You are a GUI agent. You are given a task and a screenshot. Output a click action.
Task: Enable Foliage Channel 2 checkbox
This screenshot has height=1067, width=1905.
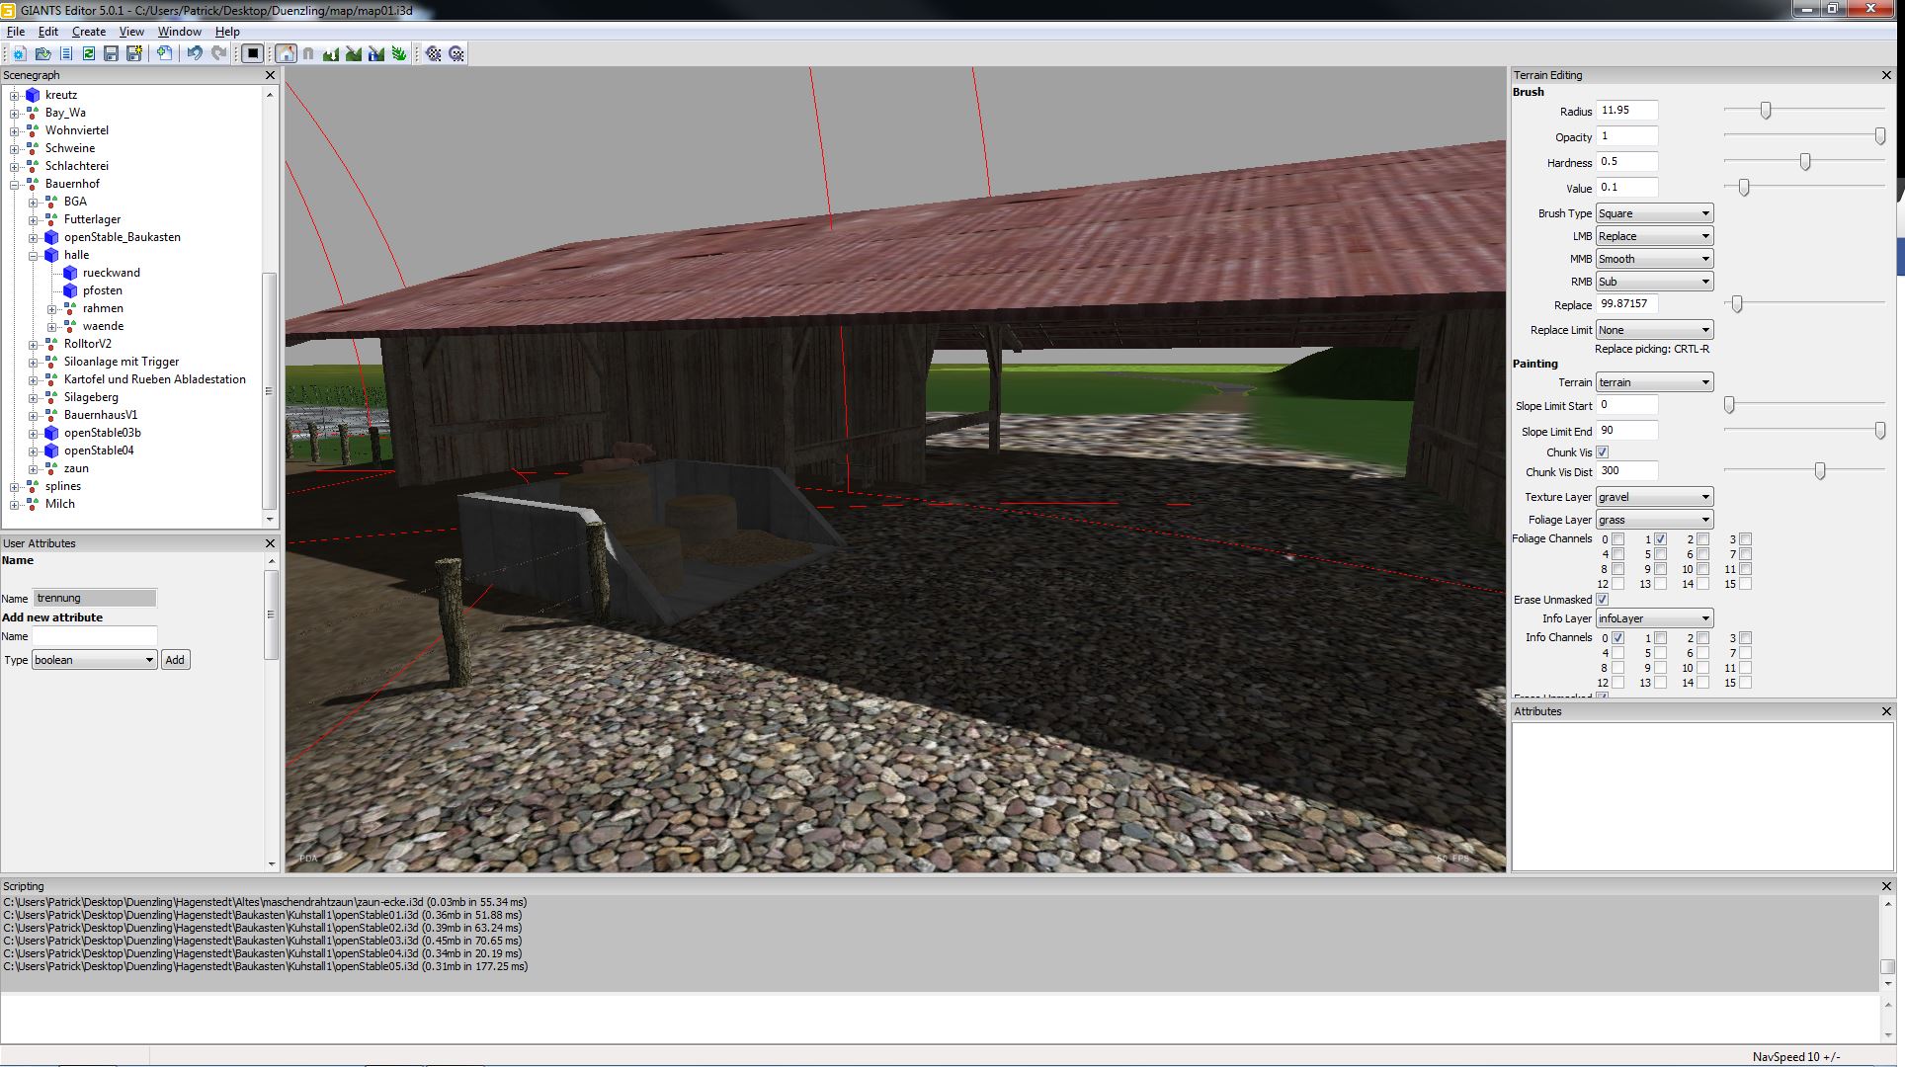click(x=1702, y=539)
